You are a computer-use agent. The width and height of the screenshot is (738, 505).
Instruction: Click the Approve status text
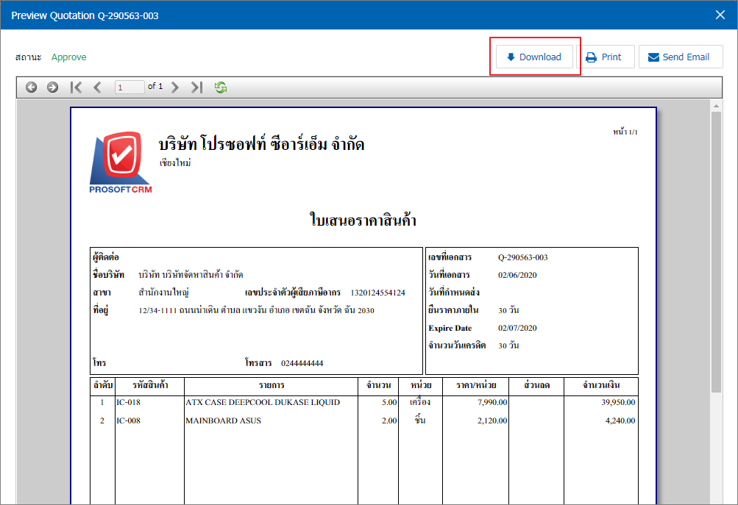(x=68, y=57)
